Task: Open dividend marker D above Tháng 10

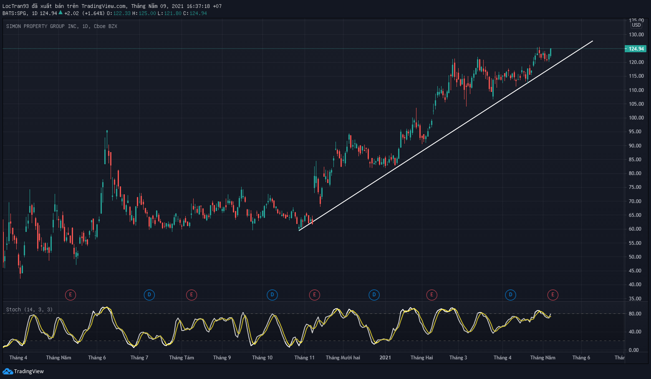Action: pos(272,295)
